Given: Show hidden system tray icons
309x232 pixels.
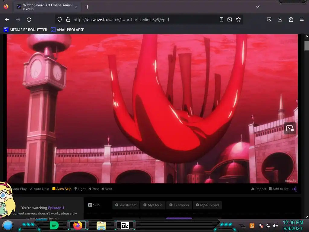Looking at the screenshot, I should click(243, 226).
